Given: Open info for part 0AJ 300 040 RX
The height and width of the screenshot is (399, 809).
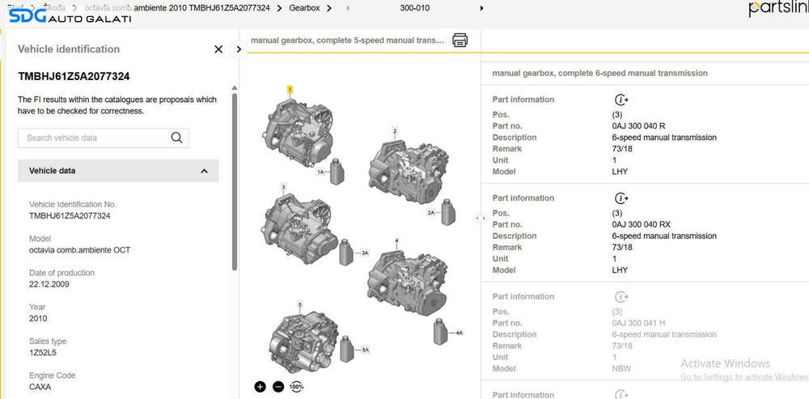Looking at the screenshot, I should [x=621, y=198].
